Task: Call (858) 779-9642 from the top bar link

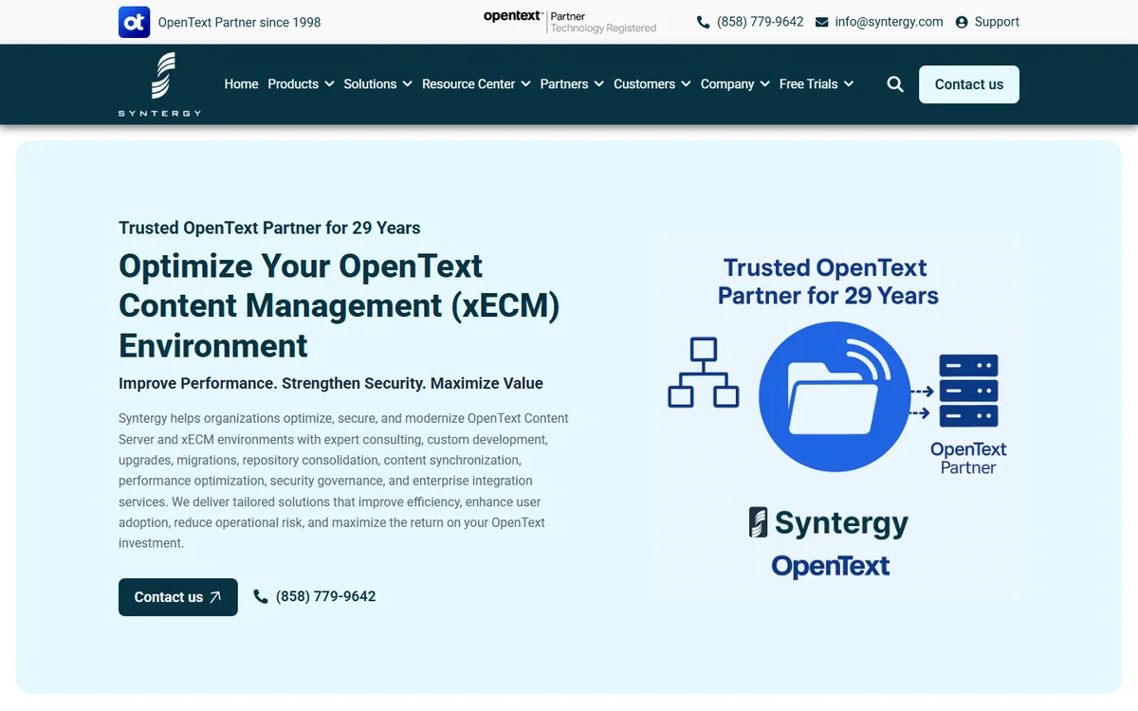Action: (x=761, y=22)
